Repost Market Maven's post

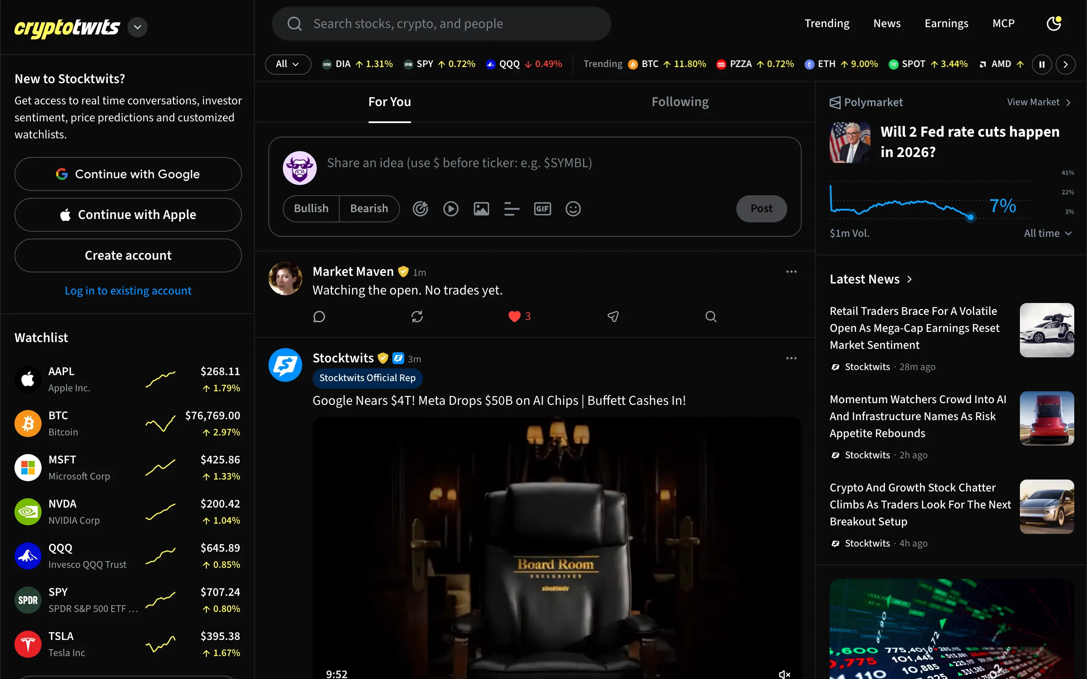[x=417, y=317]
